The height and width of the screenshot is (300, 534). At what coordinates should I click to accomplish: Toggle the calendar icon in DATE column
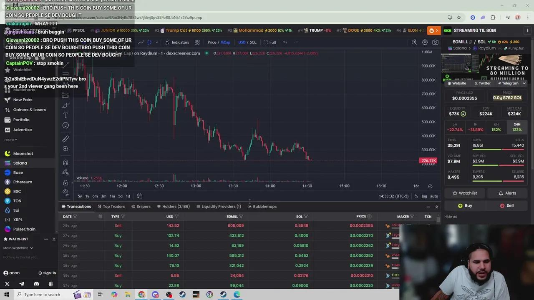tap(100, 217)
